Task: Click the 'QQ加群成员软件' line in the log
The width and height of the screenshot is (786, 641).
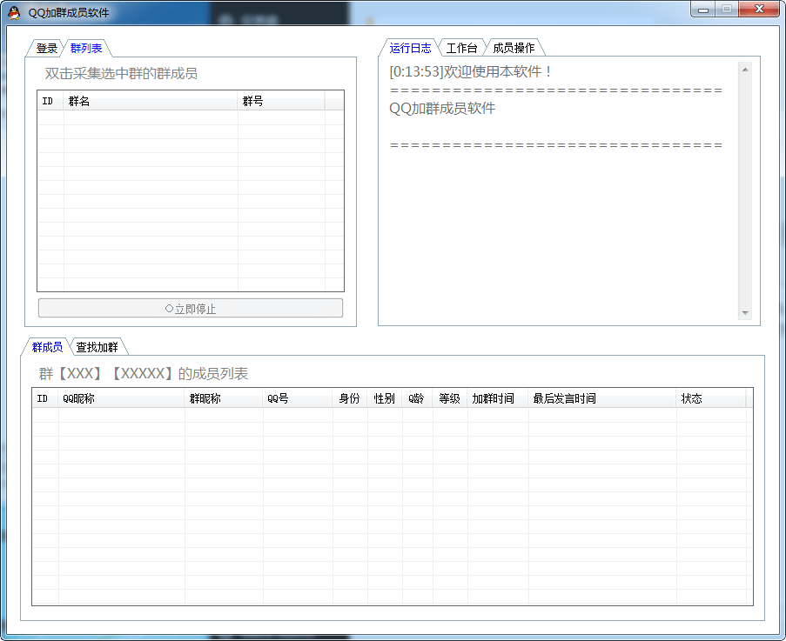Action: click(x=442, y=108)
